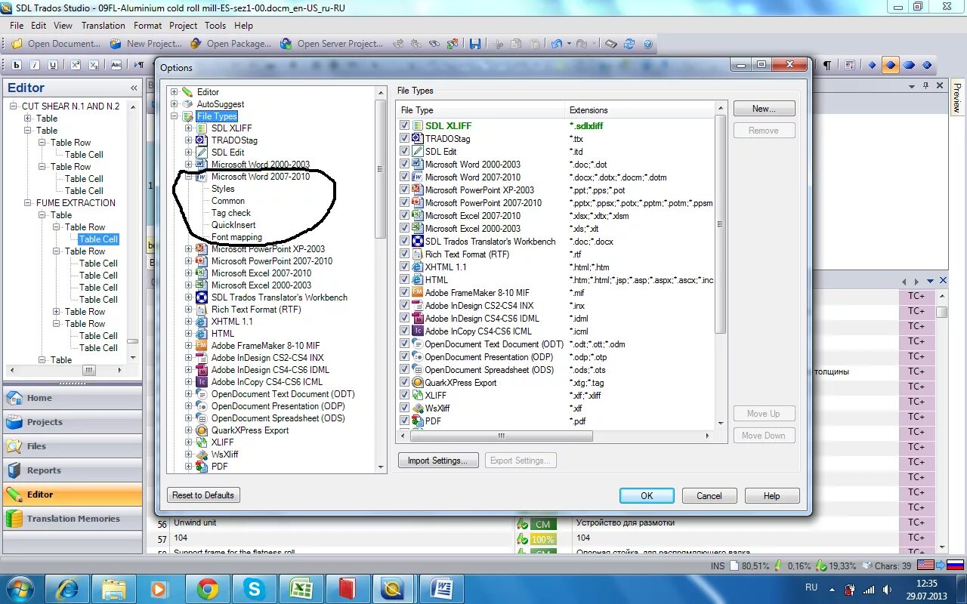967x604 pixels.
Task: Open Projects view in navigation pane
Action: (x=73, y=422)
